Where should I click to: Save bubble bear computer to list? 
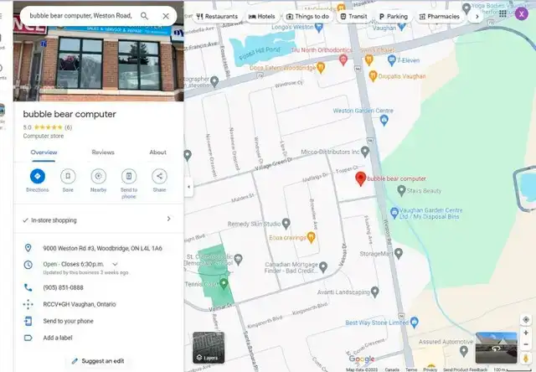(x=68, y=176)
